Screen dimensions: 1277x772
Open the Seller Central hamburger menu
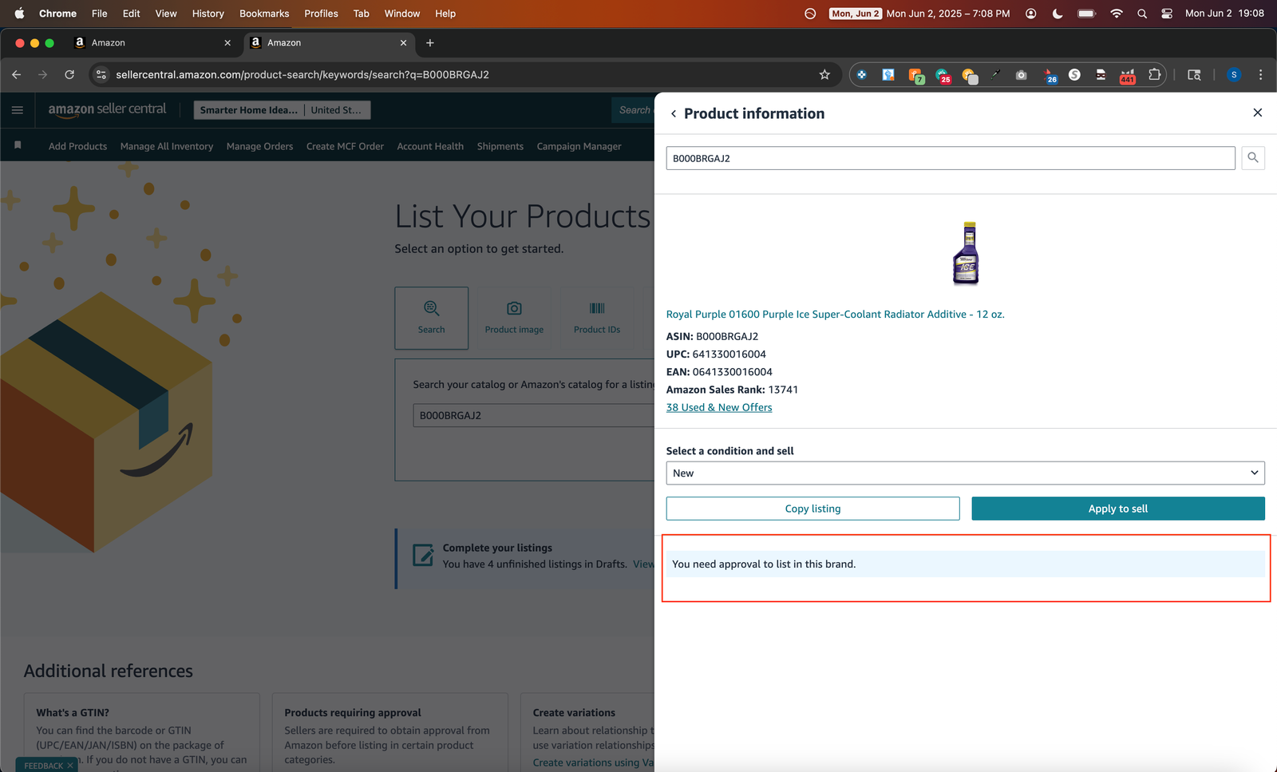18,110
